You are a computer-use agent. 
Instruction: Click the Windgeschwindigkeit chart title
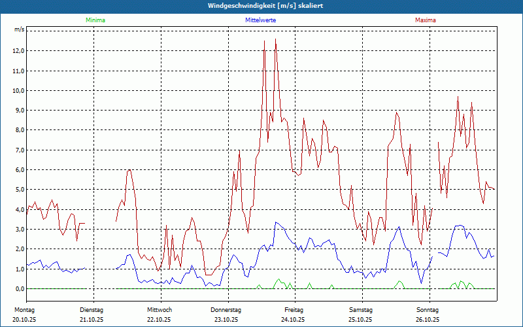[x=261, y=6]
